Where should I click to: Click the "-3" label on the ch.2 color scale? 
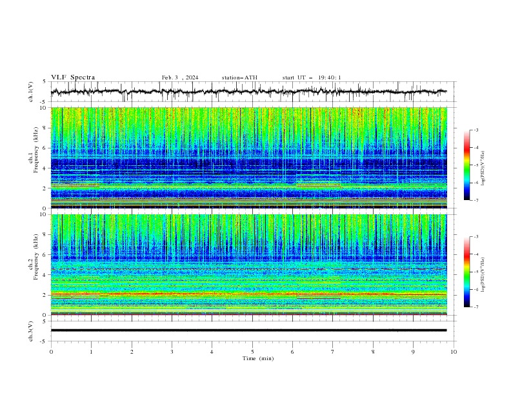click(476, 237)
